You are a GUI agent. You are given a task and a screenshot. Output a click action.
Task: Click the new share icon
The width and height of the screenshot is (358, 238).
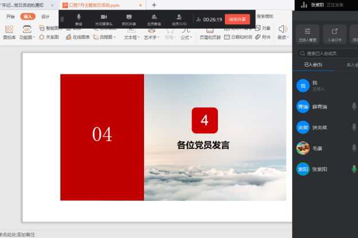coord(129,19)
